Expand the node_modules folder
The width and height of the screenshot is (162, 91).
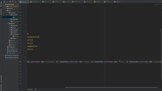point(5,6)
